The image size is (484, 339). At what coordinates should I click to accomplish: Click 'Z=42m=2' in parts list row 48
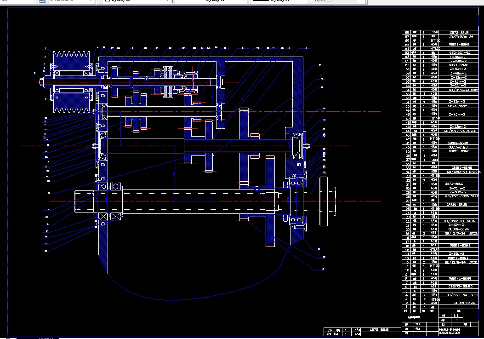457,115
